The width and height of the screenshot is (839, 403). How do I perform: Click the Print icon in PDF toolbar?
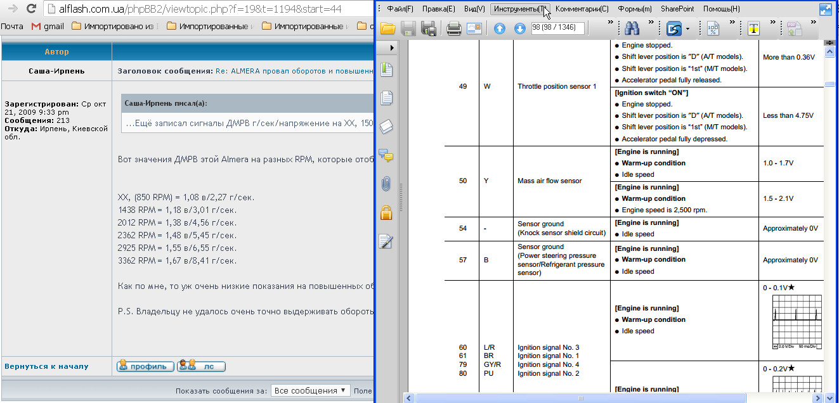coord(453,29)
